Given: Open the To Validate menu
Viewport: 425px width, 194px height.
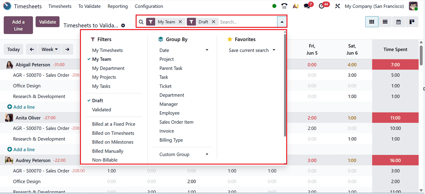Looking at the screenshot, I should [89, 6].
